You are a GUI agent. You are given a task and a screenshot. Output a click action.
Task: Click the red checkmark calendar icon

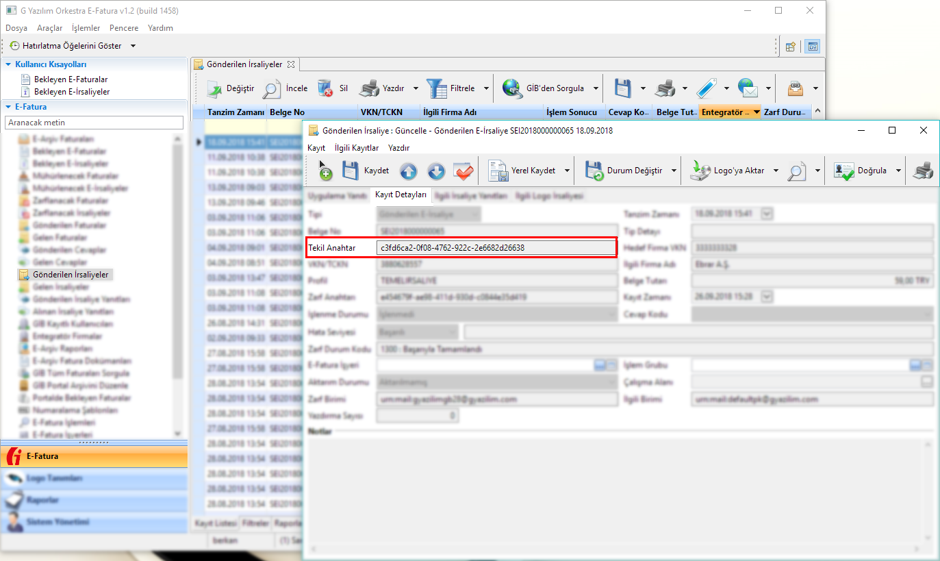[463, 171]
